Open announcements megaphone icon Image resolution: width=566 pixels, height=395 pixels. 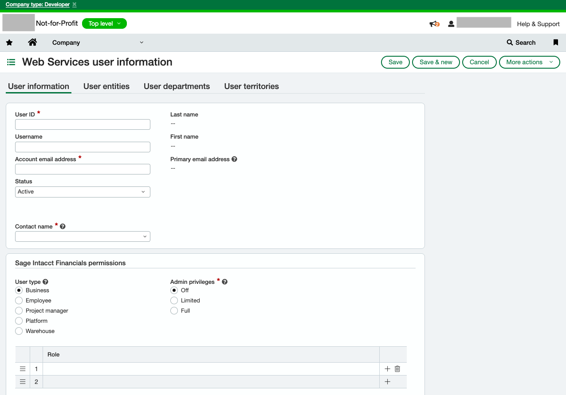click(434, 24)
